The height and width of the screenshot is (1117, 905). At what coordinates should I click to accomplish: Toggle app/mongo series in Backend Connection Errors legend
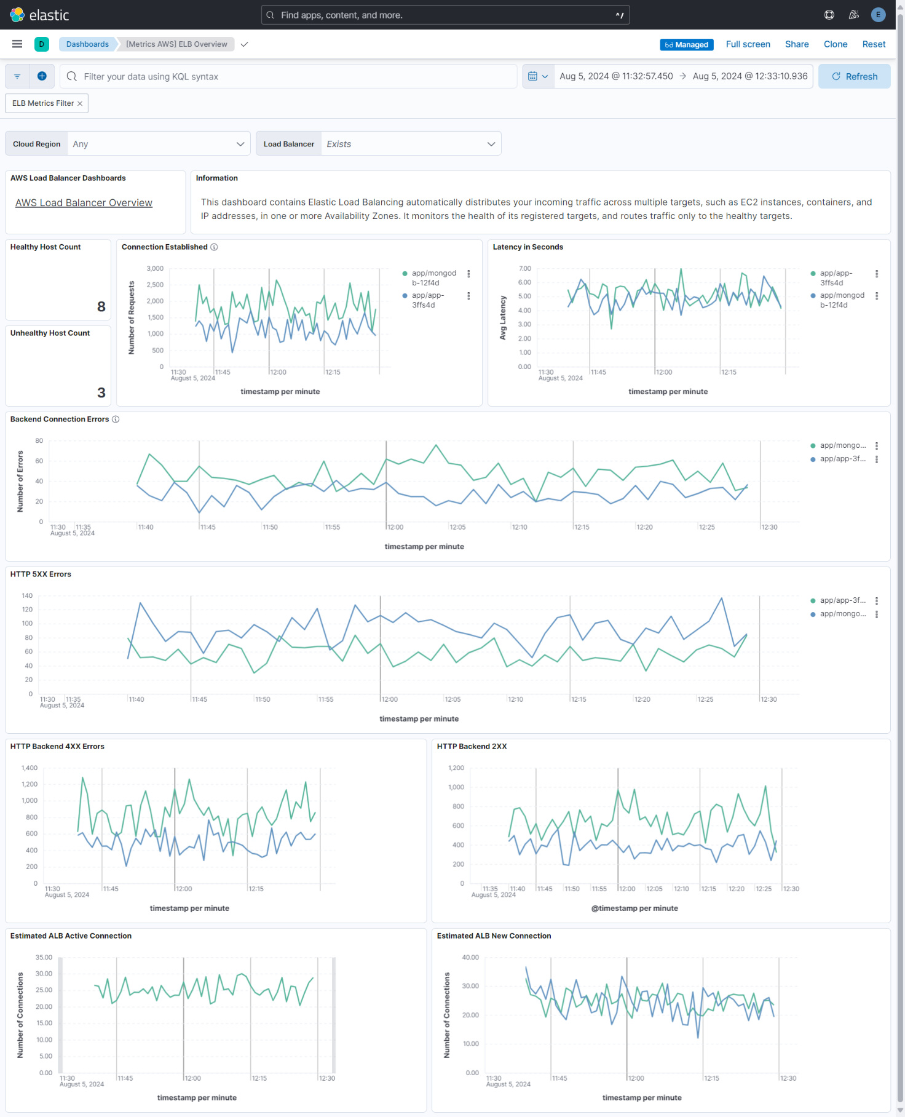coord(842,445)
